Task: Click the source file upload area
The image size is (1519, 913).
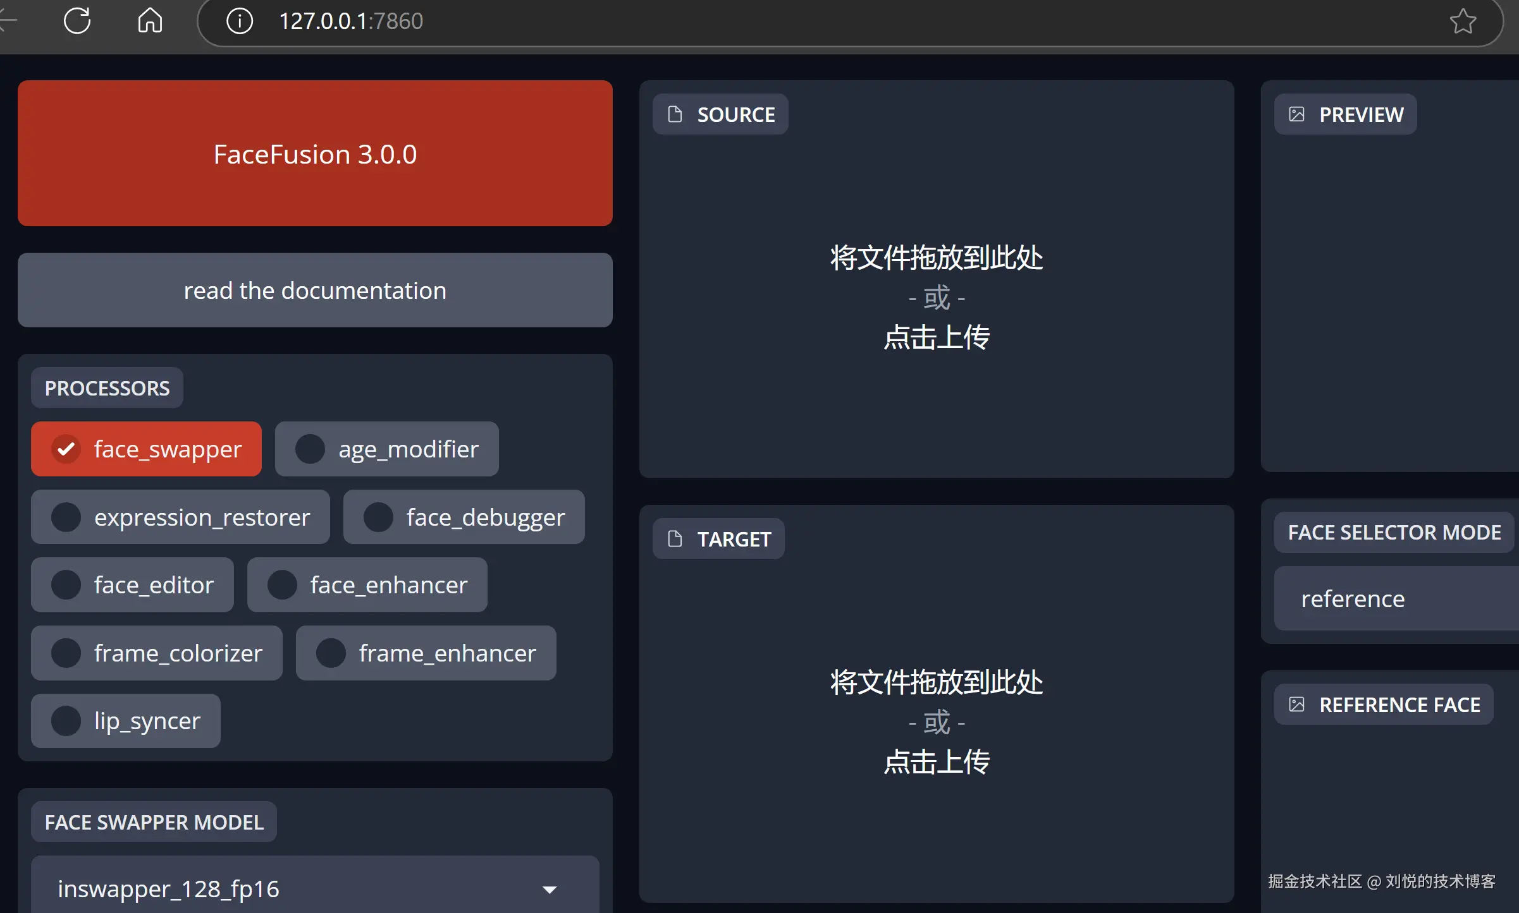Action: point(936,297)
